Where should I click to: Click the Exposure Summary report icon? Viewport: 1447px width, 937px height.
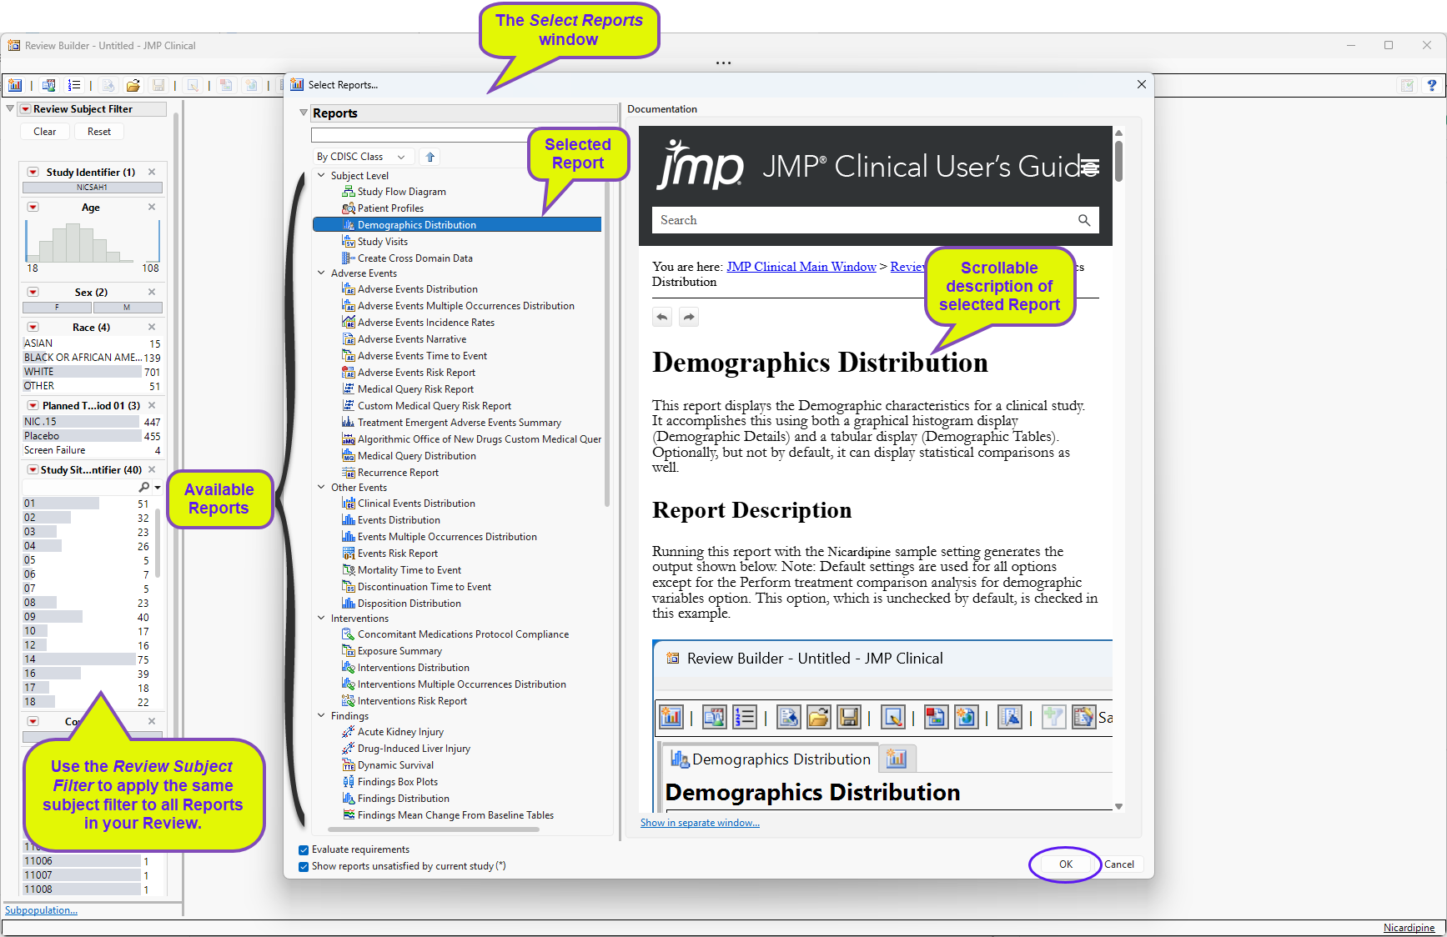pyautogui.click(x=349, y=651)
